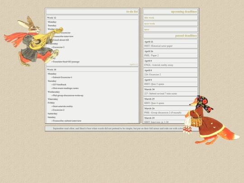
Task: Click the '227 feedback' task
Action: pos(59,84)
